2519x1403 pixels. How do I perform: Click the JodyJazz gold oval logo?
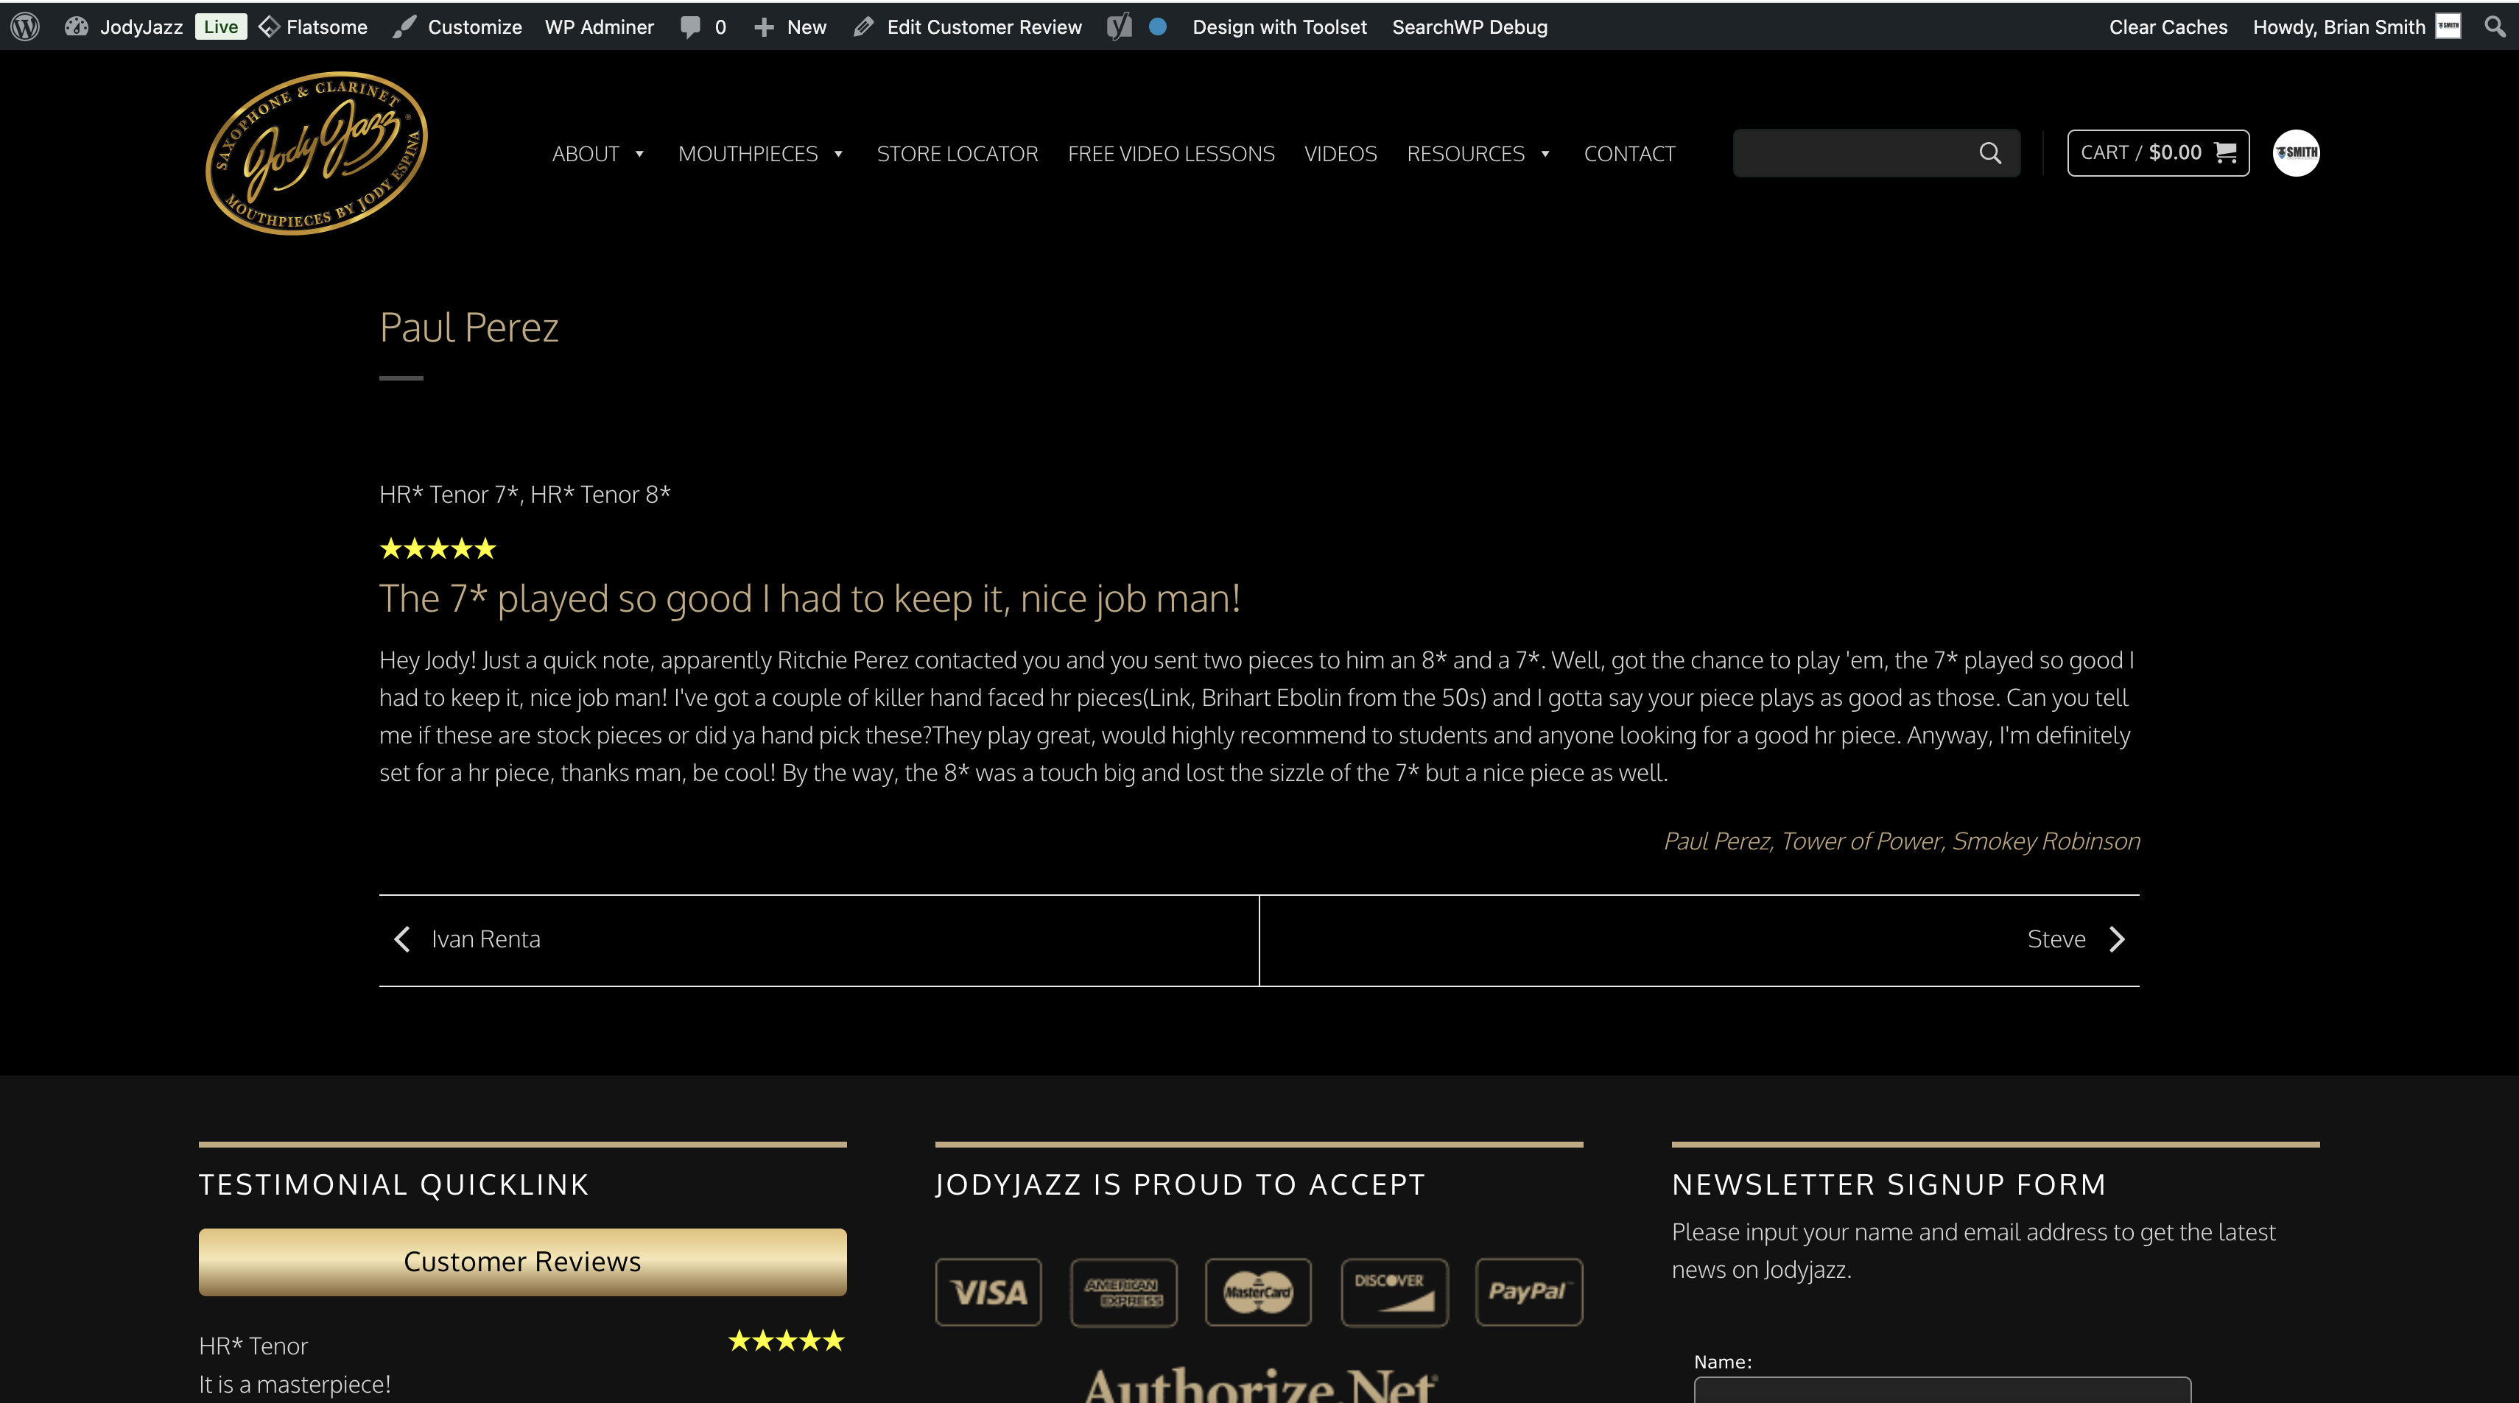tap(316, 152)
